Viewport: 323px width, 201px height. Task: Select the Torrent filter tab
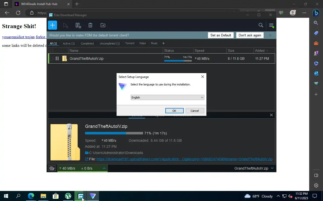(130, 43)
